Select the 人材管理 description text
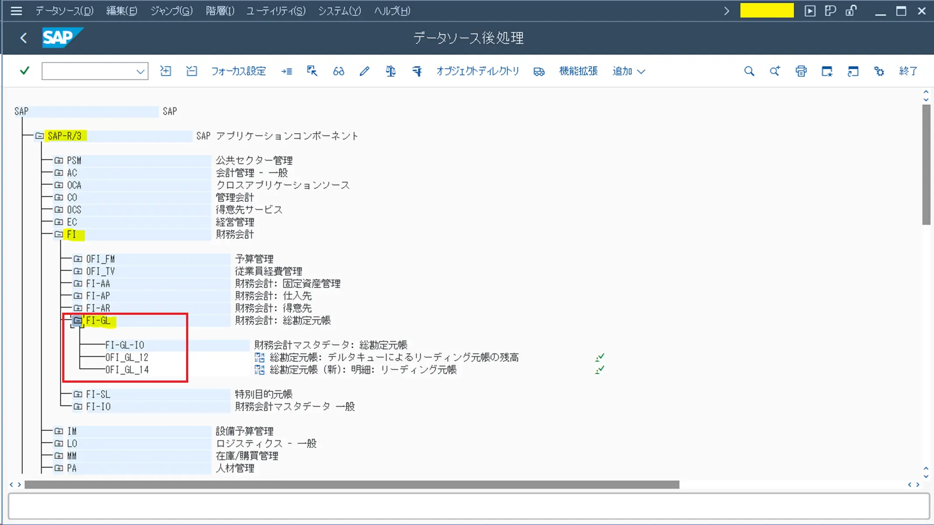This screenshot has height=525, width=934. (235, 468)
